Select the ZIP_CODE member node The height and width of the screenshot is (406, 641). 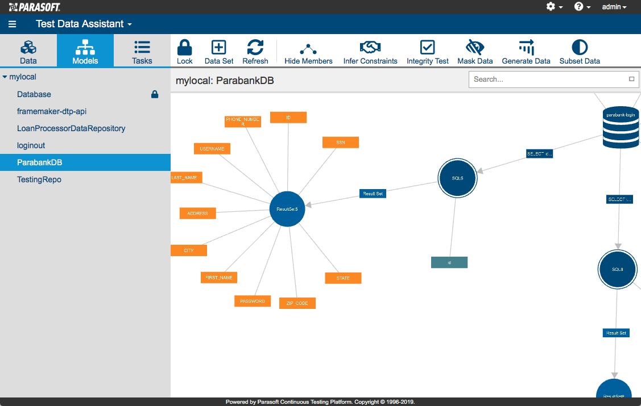[x=297, y=303]
